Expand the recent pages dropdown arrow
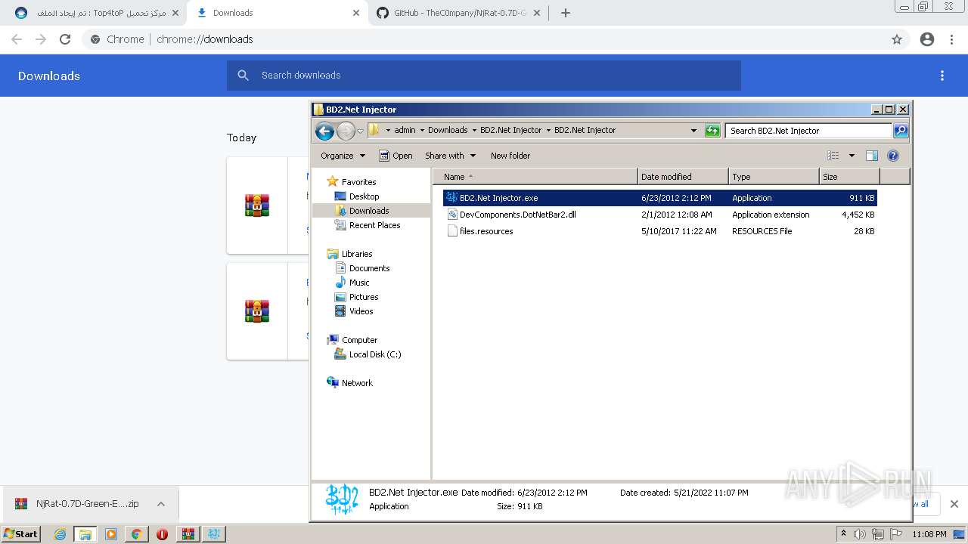This screenshot has width=968, height=544. click(x=361, y=131)
